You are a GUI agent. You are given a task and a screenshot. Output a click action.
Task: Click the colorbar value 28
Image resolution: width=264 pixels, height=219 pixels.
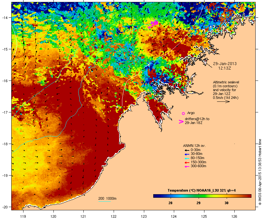point(170,203)
